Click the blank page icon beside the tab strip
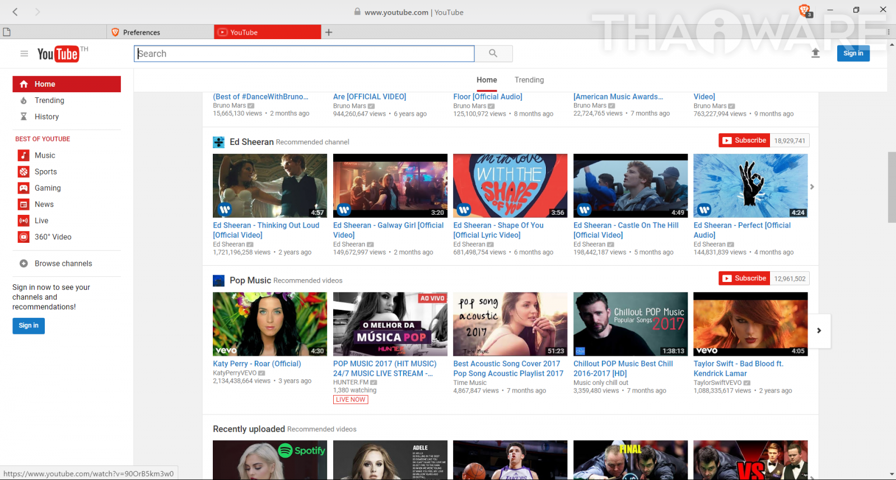The image size is (896, 480). tap(7, 32)
